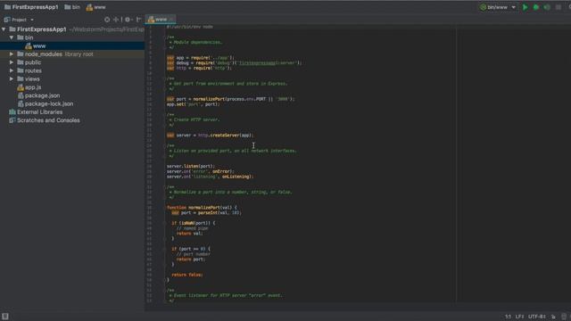Image resolution: width=571 pixels, height=321 pixels.
Task: Run bin/www with coverage
Action: point(547,7)
